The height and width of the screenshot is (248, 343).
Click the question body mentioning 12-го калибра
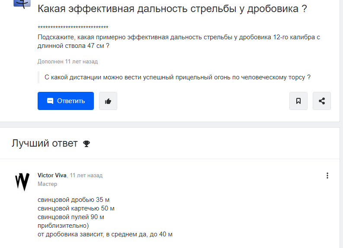(x=179, y=41)
